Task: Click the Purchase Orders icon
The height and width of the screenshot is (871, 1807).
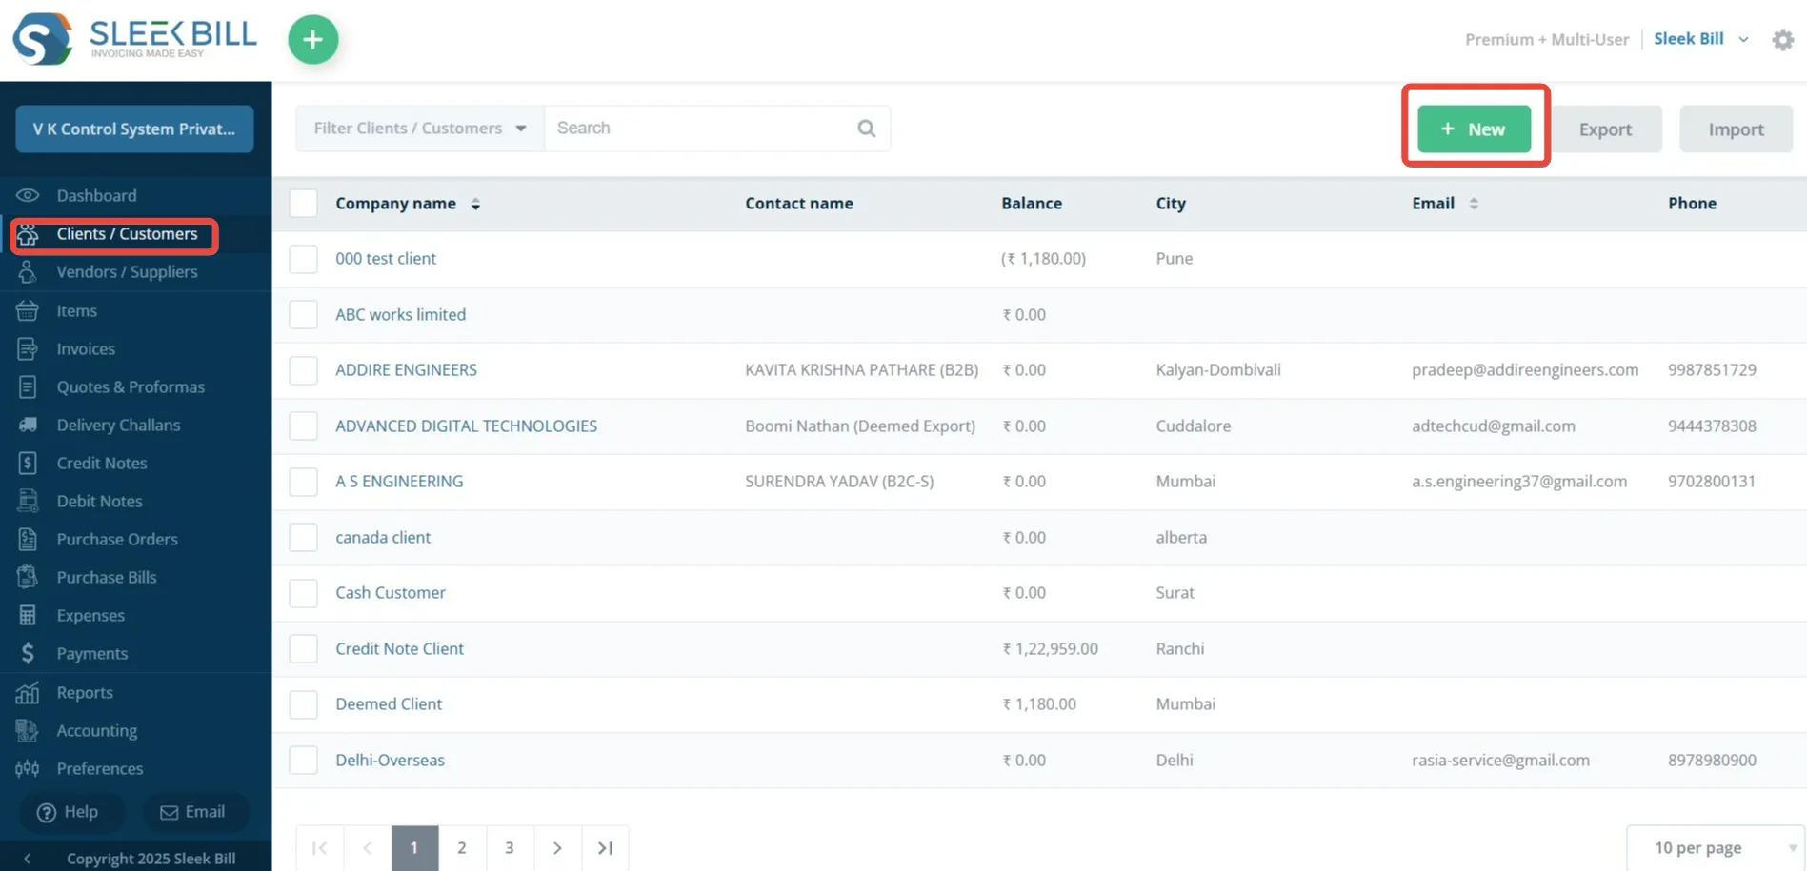Action: [28, 539]
